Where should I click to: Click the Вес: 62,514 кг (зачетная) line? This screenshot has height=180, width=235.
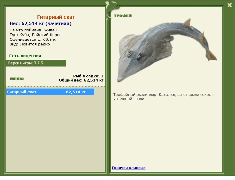[41, 23]
